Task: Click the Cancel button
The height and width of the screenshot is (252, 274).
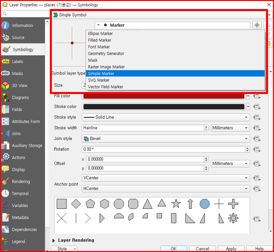Action: 203,249
